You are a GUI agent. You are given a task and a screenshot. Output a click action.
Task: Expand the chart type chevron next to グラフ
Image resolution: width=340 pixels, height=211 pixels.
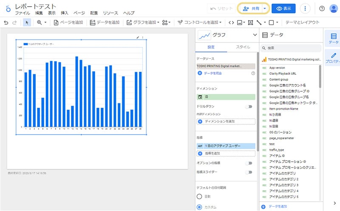click(x=255, y=35)
